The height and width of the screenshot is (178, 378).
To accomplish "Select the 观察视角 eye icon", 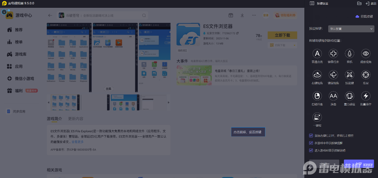I will [x=366, y=53].
